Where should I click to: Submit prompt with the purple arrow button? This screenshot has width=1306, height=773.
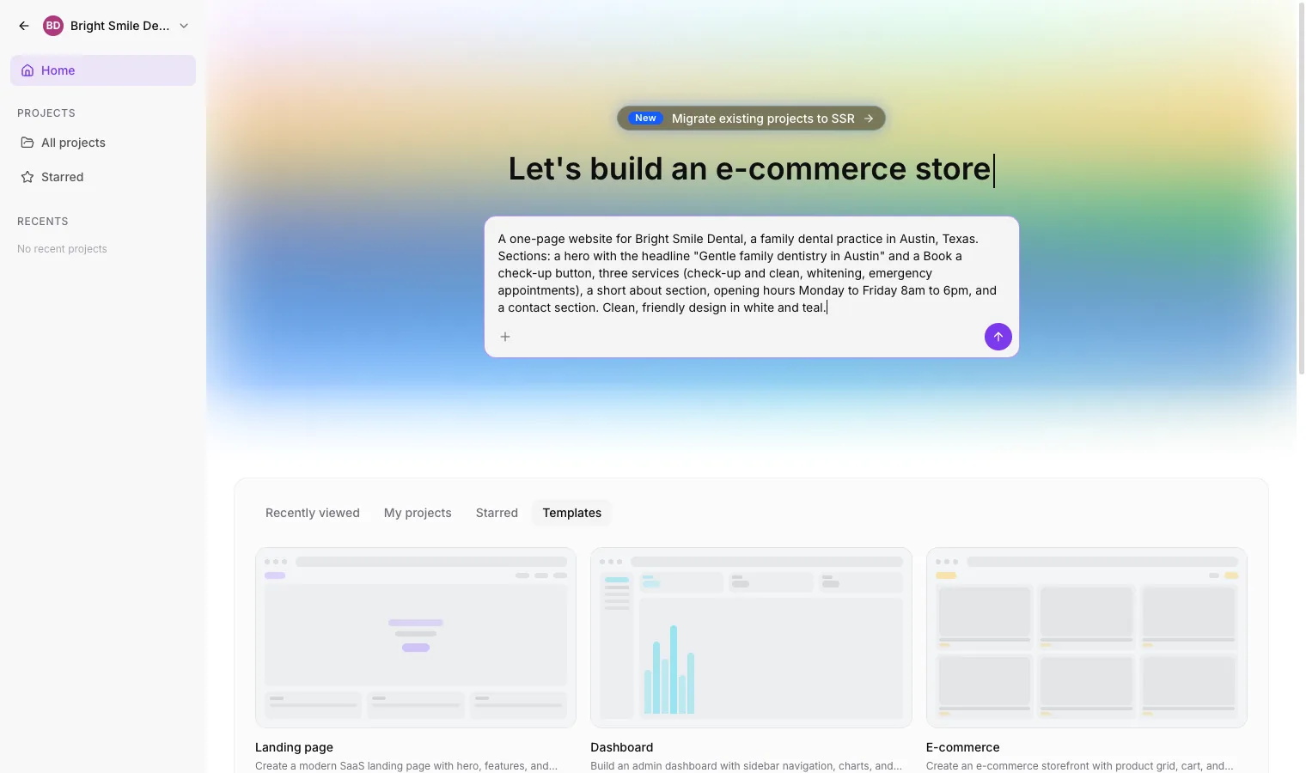tap(998, 337)
